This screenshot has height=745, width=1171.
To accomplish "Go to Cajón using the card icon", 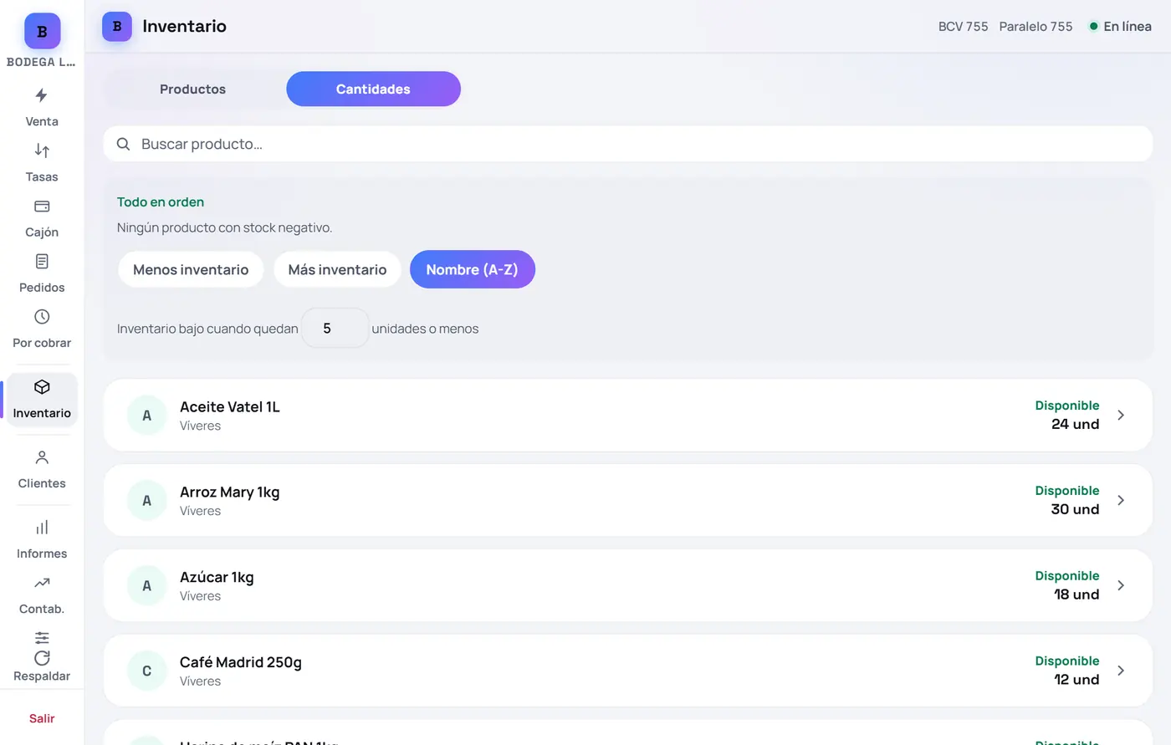I will click(42, 206).
